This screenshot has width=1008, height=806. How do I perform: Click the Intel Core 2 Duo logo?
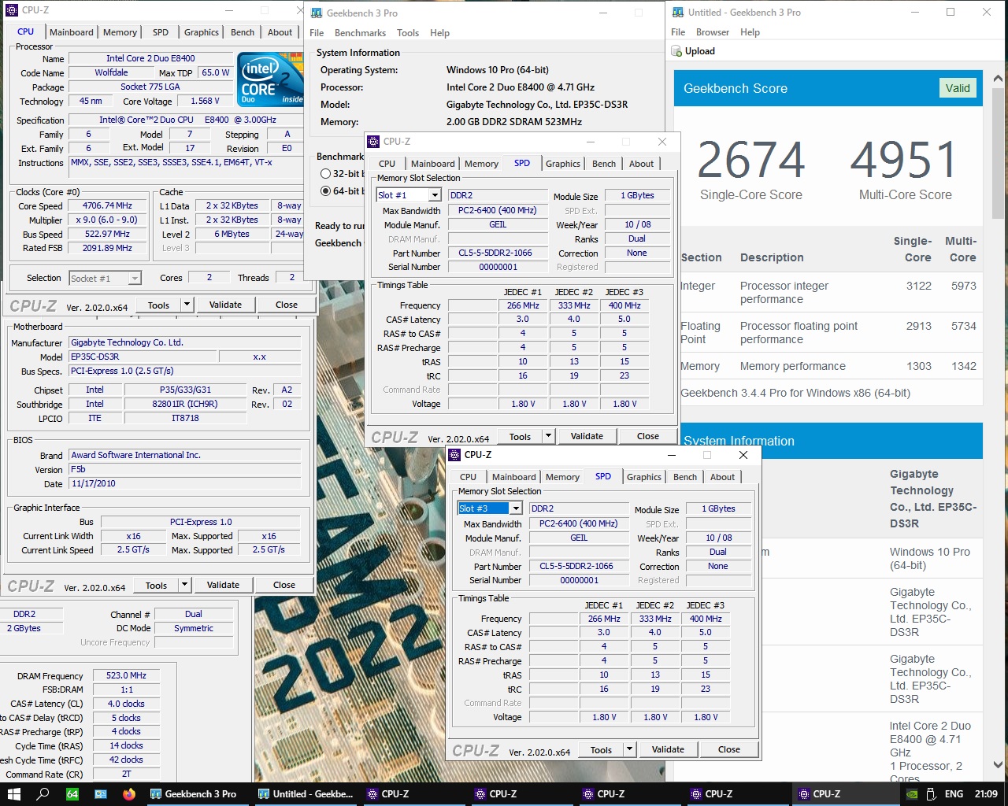click(x=270, y=79)
